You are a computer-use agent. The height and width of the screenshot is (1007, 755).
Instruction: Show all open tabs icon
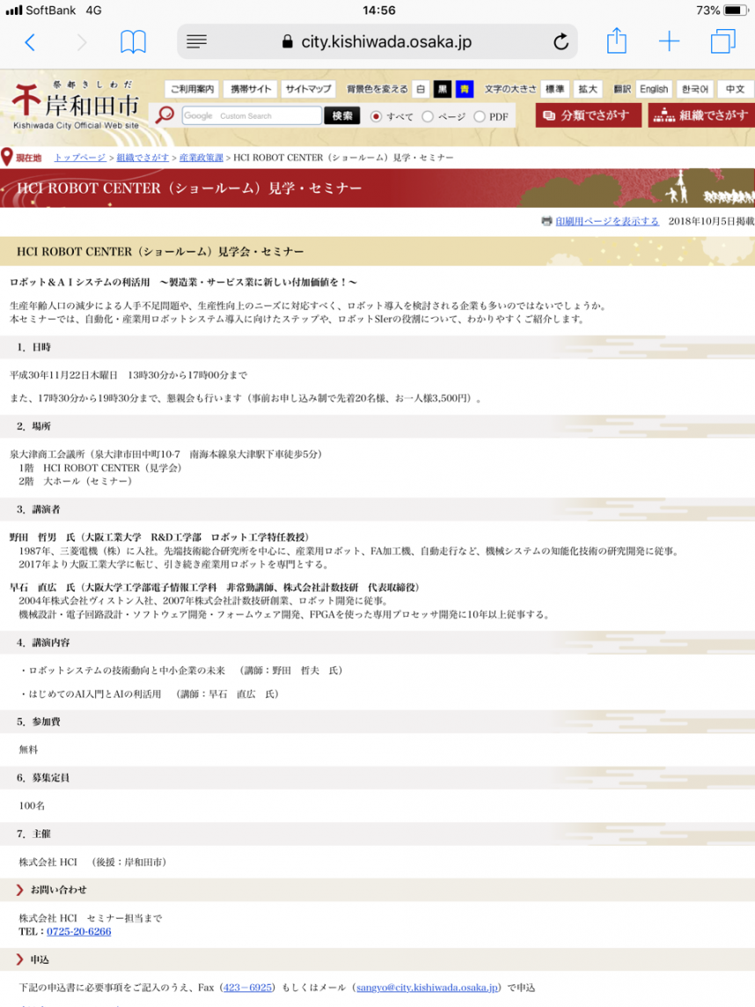pyautogui.click(x=723, y=41)
